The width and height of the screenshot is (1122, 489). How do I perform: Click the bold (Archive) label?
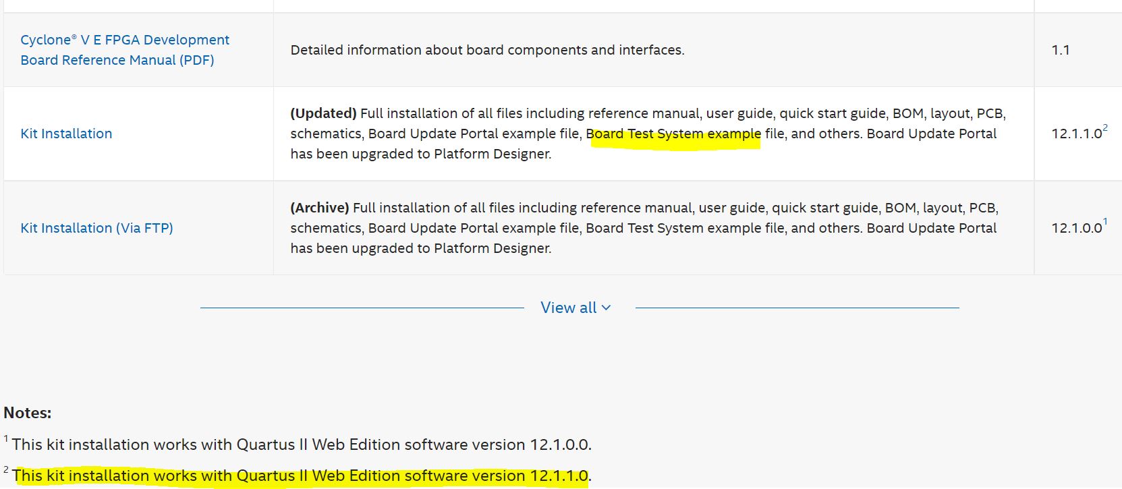[x=319, y=208]
